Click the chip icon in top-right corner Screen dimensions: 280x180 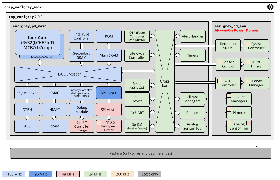[x=270, y=7]
